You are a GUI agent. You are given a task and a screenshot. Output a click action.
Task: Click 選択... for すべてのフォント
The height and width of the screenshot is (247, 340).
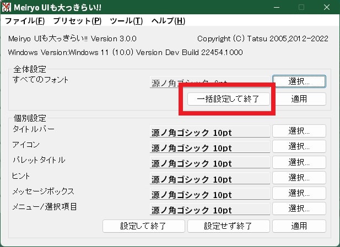pyautogui.click(x=299, y=81)
